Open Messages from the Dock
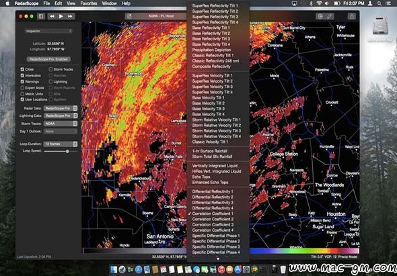 pos(196,269)
